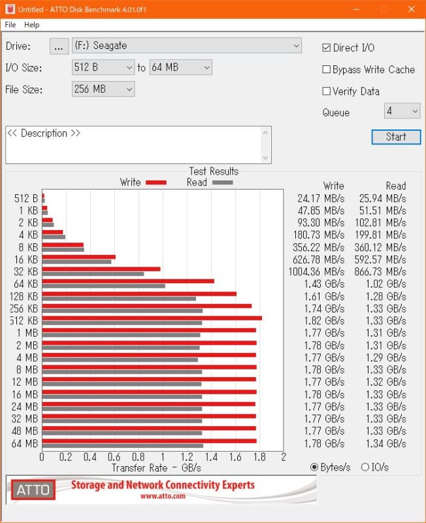This screenshot has width=426, height=523.
Task: Minimize the ATTO Disk Benchmark window
Action: [356, 9]
